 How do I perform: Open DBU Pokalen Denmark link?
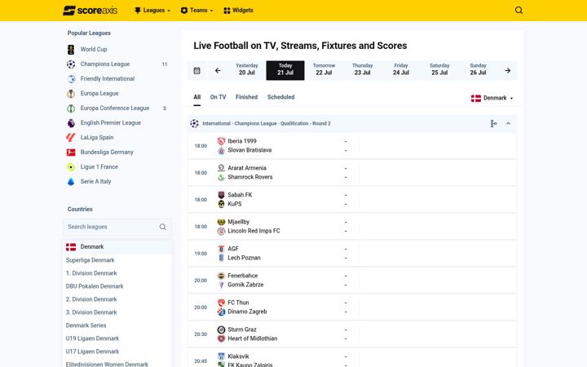[x=95, y=286]
